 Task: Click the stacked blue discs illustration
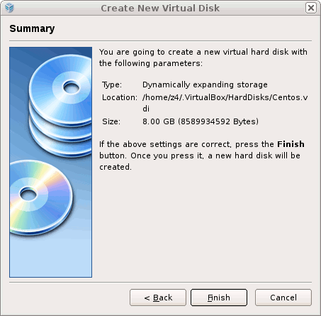click(x=61, y=105)
